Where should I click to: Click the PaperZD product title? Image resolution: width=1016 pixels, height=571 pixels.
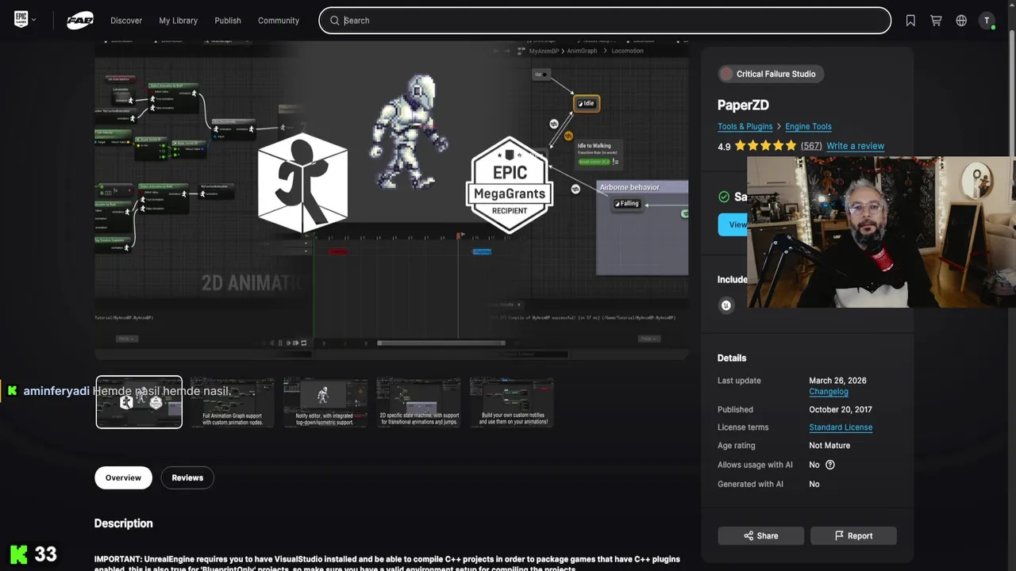[x=743, y=105]
